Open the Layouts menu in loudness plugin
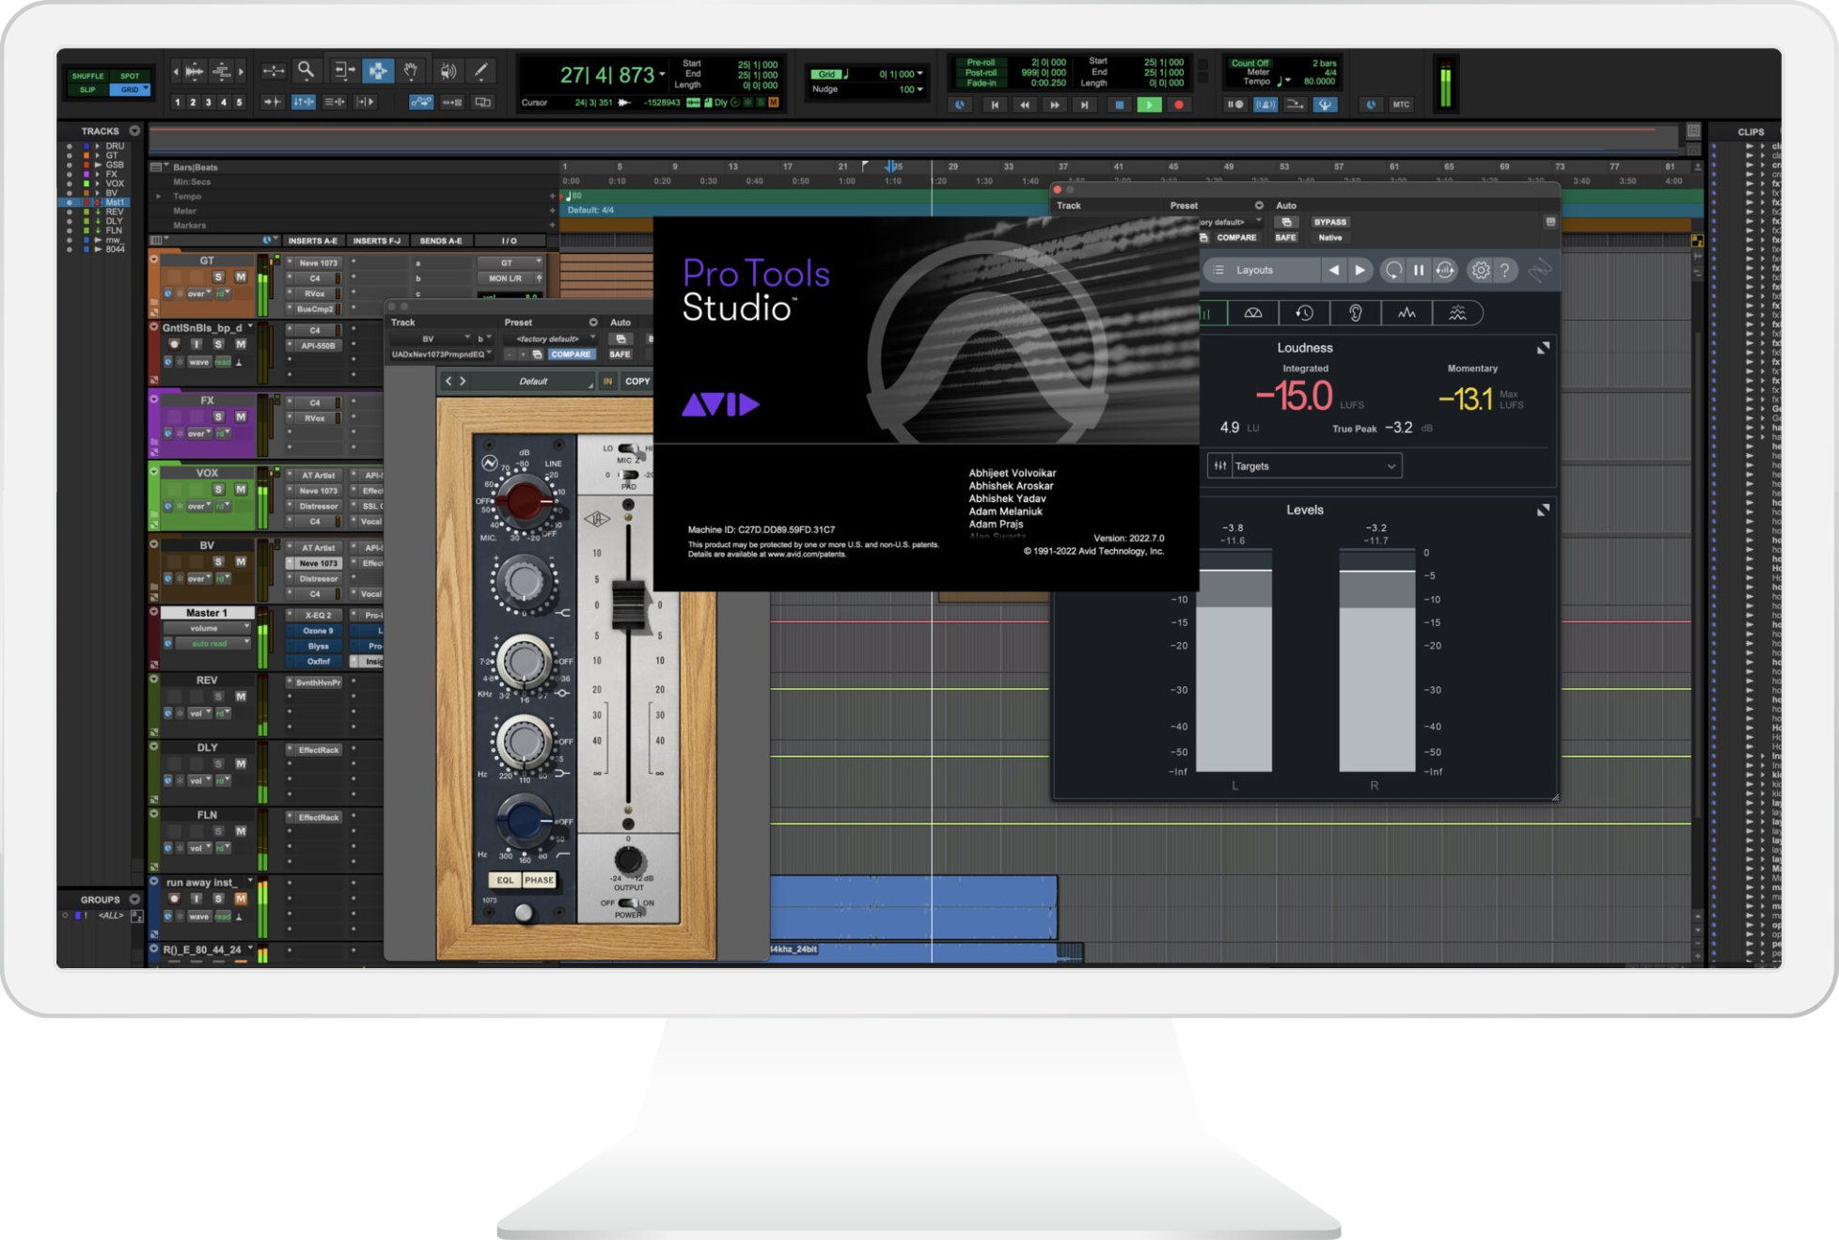Image resolution: width=1839 pixels, height=1240 pixels. (x=1262, y=271)
